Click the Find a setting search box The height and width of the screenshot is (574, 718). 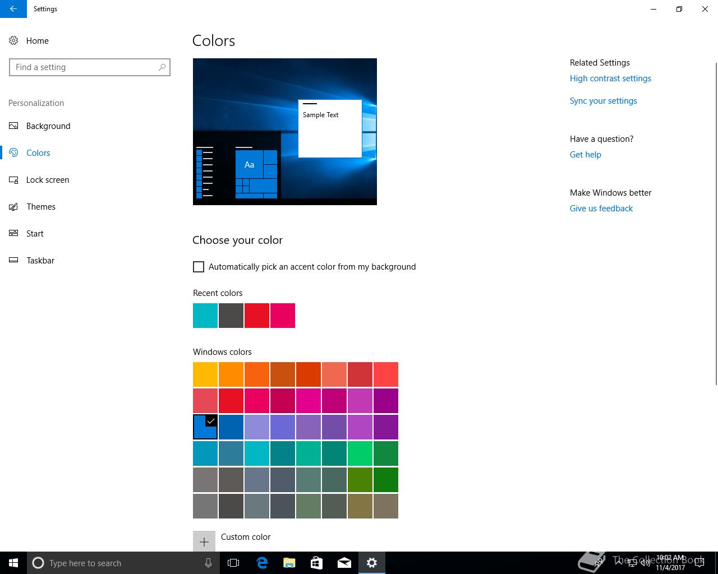(84, 67)
